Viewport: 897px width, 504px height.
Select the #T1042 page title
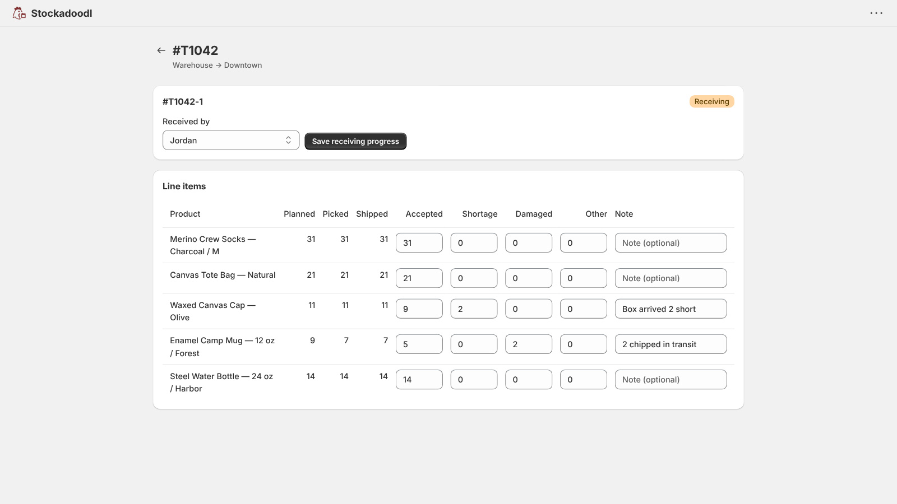[x=195, y=50]
